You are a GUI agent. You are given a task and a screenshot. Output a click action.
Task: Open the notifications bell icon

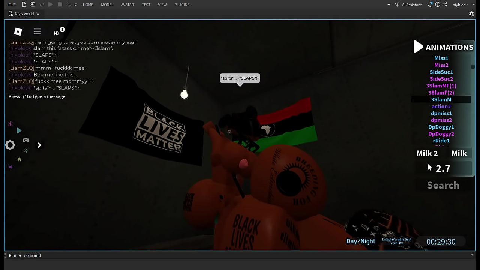(430, 4)
